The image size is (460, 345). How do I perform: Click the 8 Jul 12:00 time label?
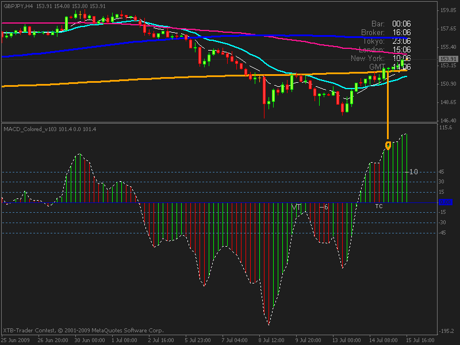click(x=271, y=340)
